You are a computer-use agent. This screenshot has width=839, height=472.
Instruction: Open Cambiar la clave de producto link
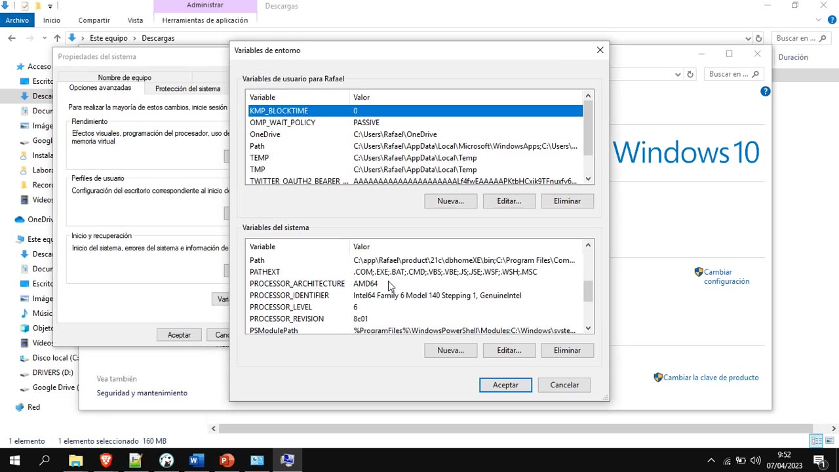click(711, 378)
